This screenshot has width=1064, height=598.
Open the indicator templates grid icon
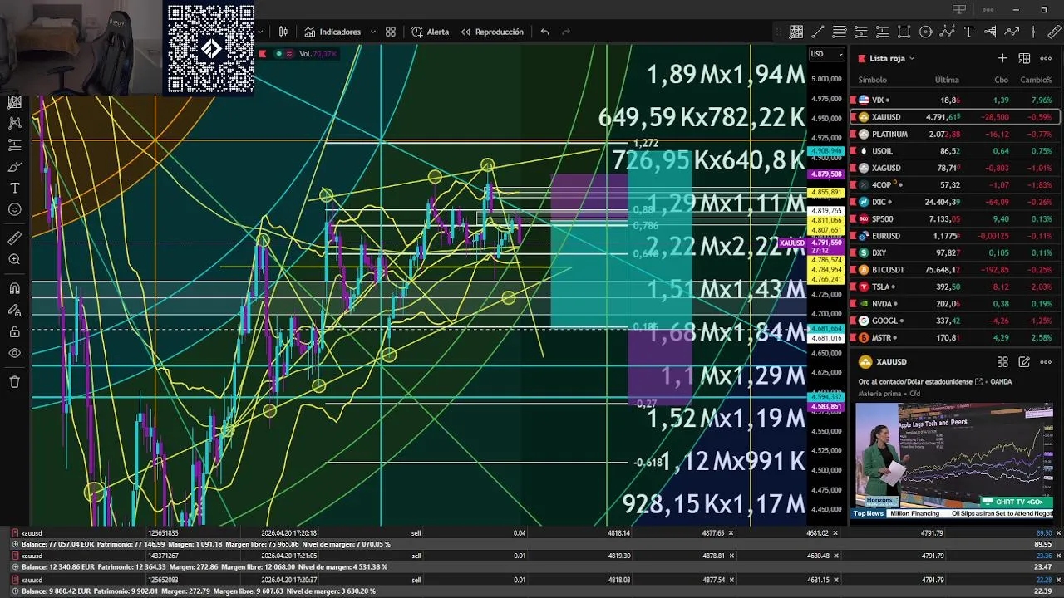(x=391, y=32)
